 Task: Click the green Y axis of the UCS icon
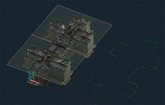point(32,76)
